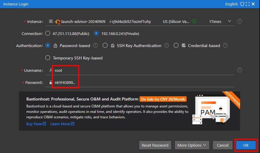
Task: Click the theme (shirt) icon in title bar
Action: point(242,4)
